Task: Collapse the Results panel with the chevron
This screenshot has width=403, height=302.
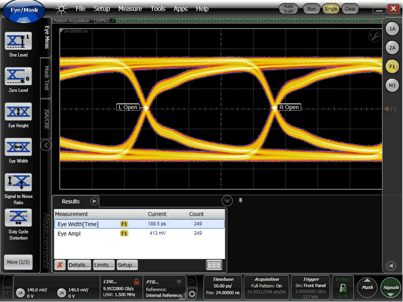Action: tap(227, 200)
